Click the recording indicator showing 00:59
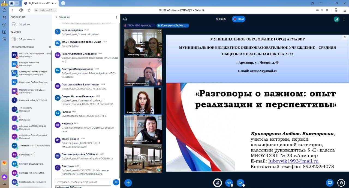This screenshot has width=349, height=188. point(239,19)
